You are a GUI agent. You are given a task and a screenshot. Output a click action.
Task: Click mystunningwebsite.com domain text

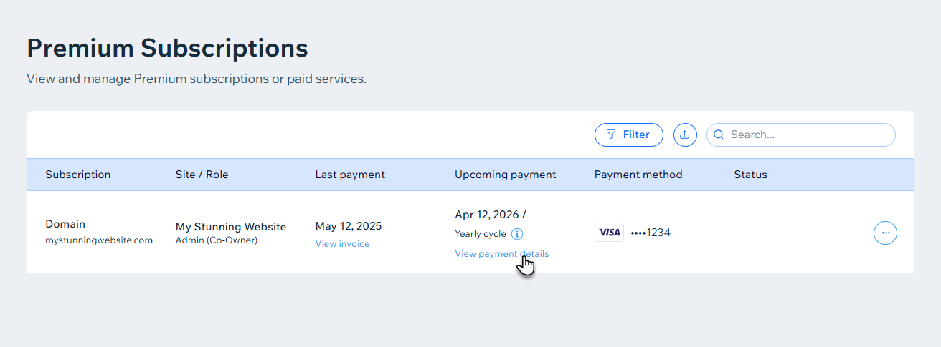pos(99,240)
